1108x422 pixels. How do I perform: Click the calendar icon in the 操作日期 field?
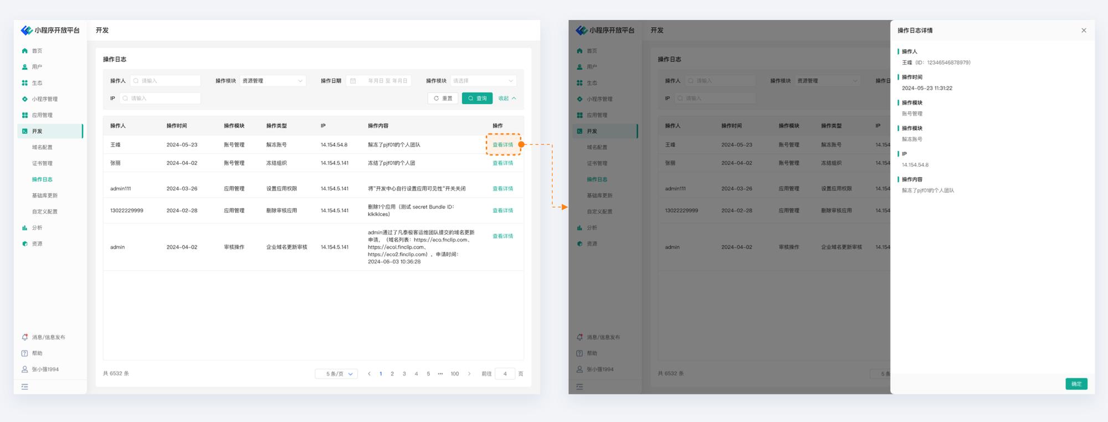coord(353,81)
